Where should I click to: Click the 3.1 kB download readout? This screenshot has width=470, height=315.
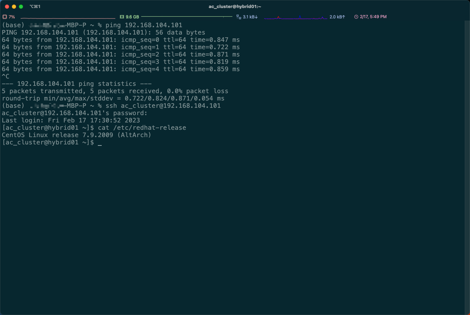(x=251, y=16)
